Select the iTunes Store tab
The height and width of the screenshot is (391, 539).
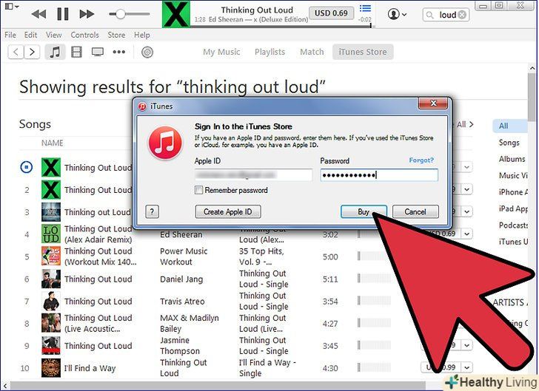point(363,52)
